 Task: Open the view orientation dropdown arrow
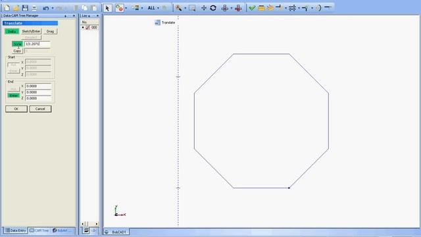tap(232, 8)
